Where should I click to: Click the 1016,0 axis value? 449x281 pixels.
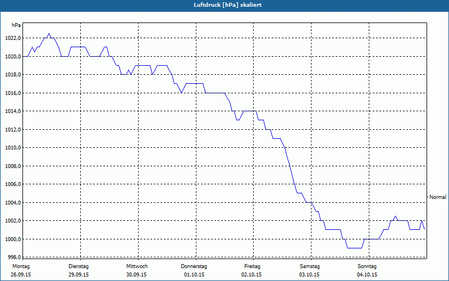point(13,93)
